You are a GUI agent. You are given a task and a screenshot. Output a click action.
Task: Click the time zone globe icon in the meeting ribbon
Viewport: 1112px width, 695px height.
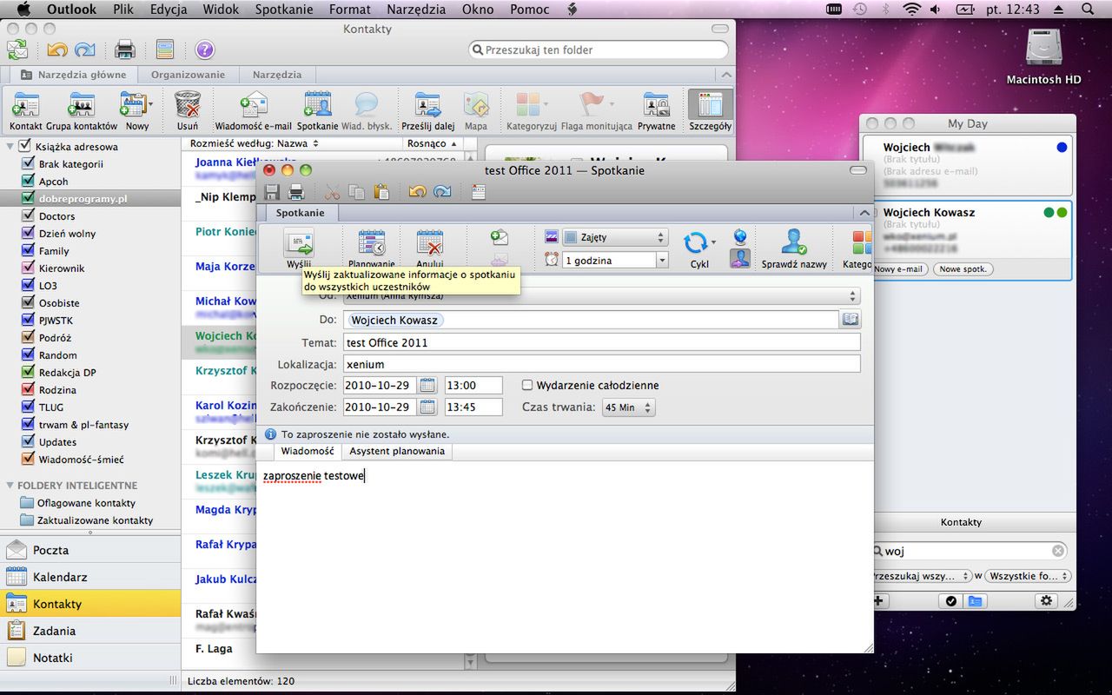[x=740, y=236]
